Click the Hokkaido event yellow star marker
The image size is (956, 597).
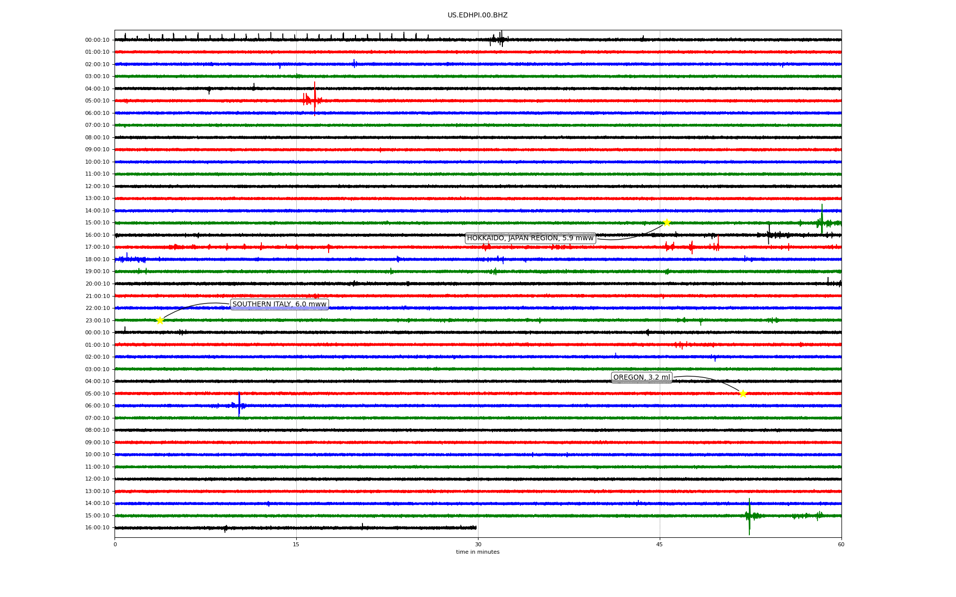click(x=667, y=222)
